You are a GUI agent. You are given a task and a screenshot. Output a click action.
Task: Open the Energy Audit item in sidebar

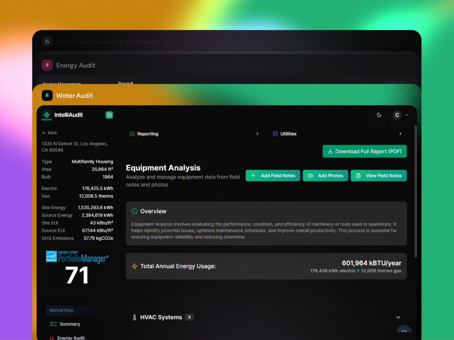tap(70, 337)
